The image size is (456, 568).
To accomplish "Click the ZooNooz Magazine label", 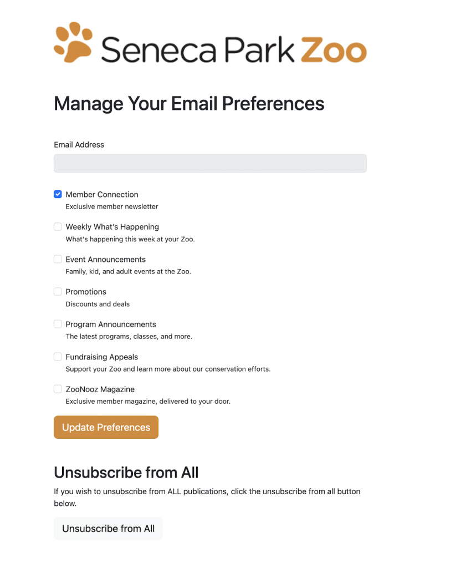I will pos(100,389).
